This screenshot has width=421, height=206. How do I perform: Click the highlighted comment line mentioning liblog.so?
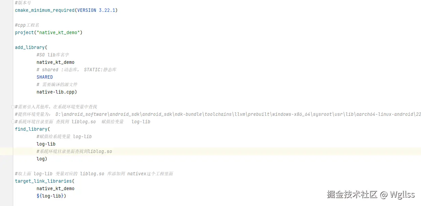(75, 151)
